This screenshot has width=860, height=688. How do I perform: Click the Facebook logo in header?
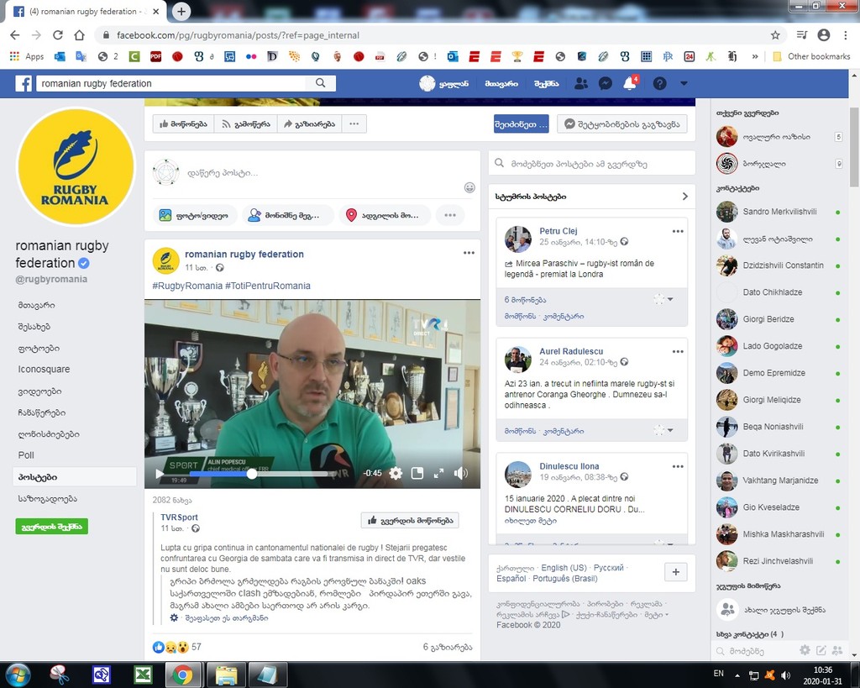point(23,83)
